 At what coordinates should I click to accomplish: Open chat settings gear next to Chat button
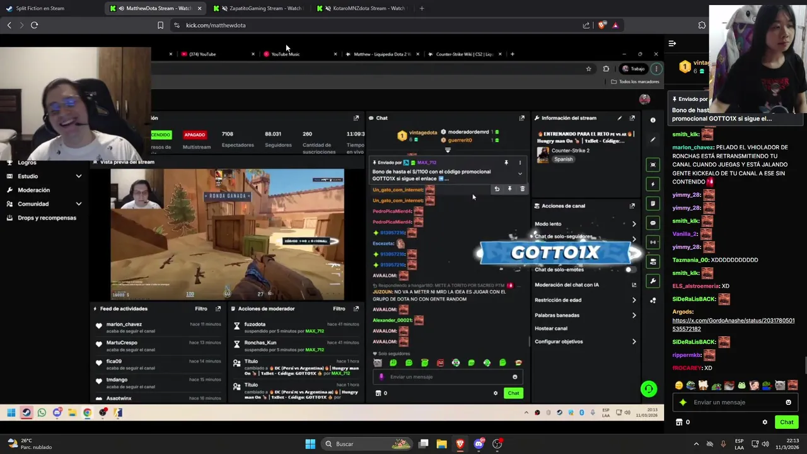click(765, 422)
